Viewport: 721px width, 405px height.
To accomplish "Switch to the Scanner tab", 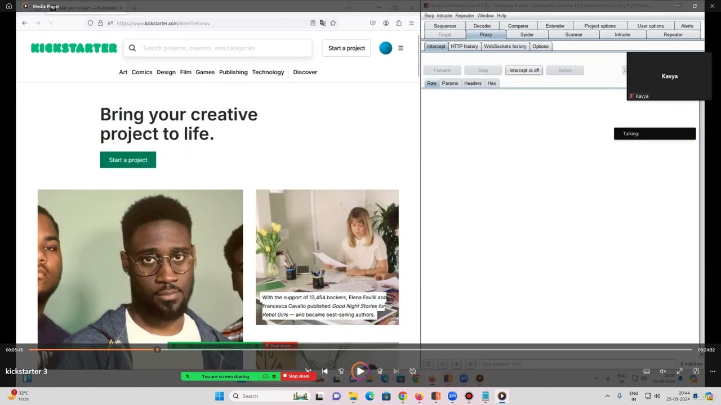I will coord(574,35).
